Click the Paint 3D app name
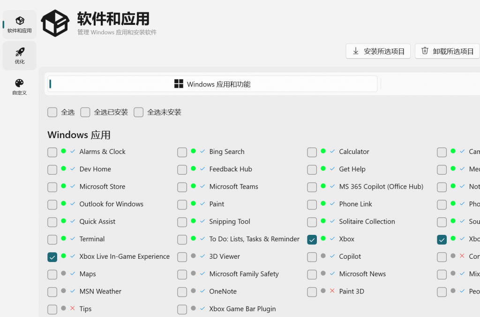This screenshot has width=480, height=317. [x=352, y=291]
